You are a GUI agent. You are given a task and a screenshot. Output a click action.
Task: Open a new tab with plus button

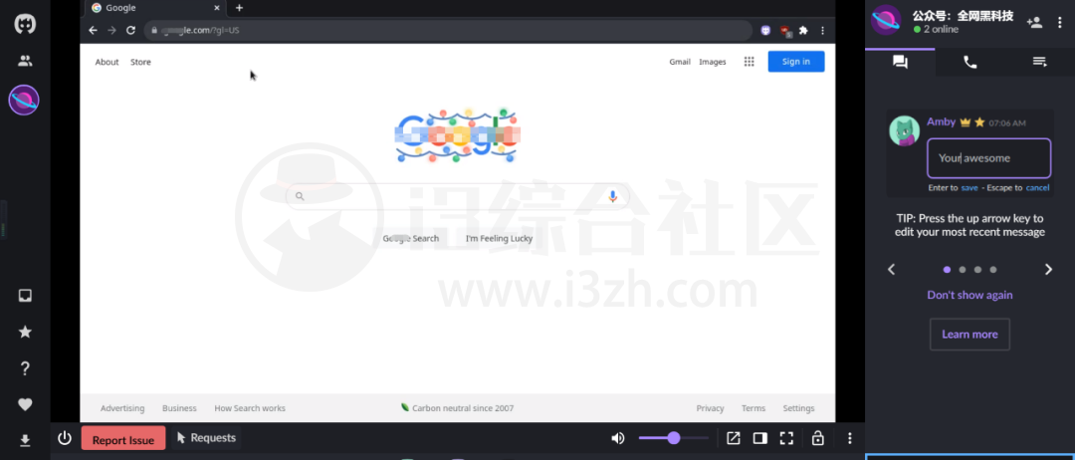click(x=239, y=8)
